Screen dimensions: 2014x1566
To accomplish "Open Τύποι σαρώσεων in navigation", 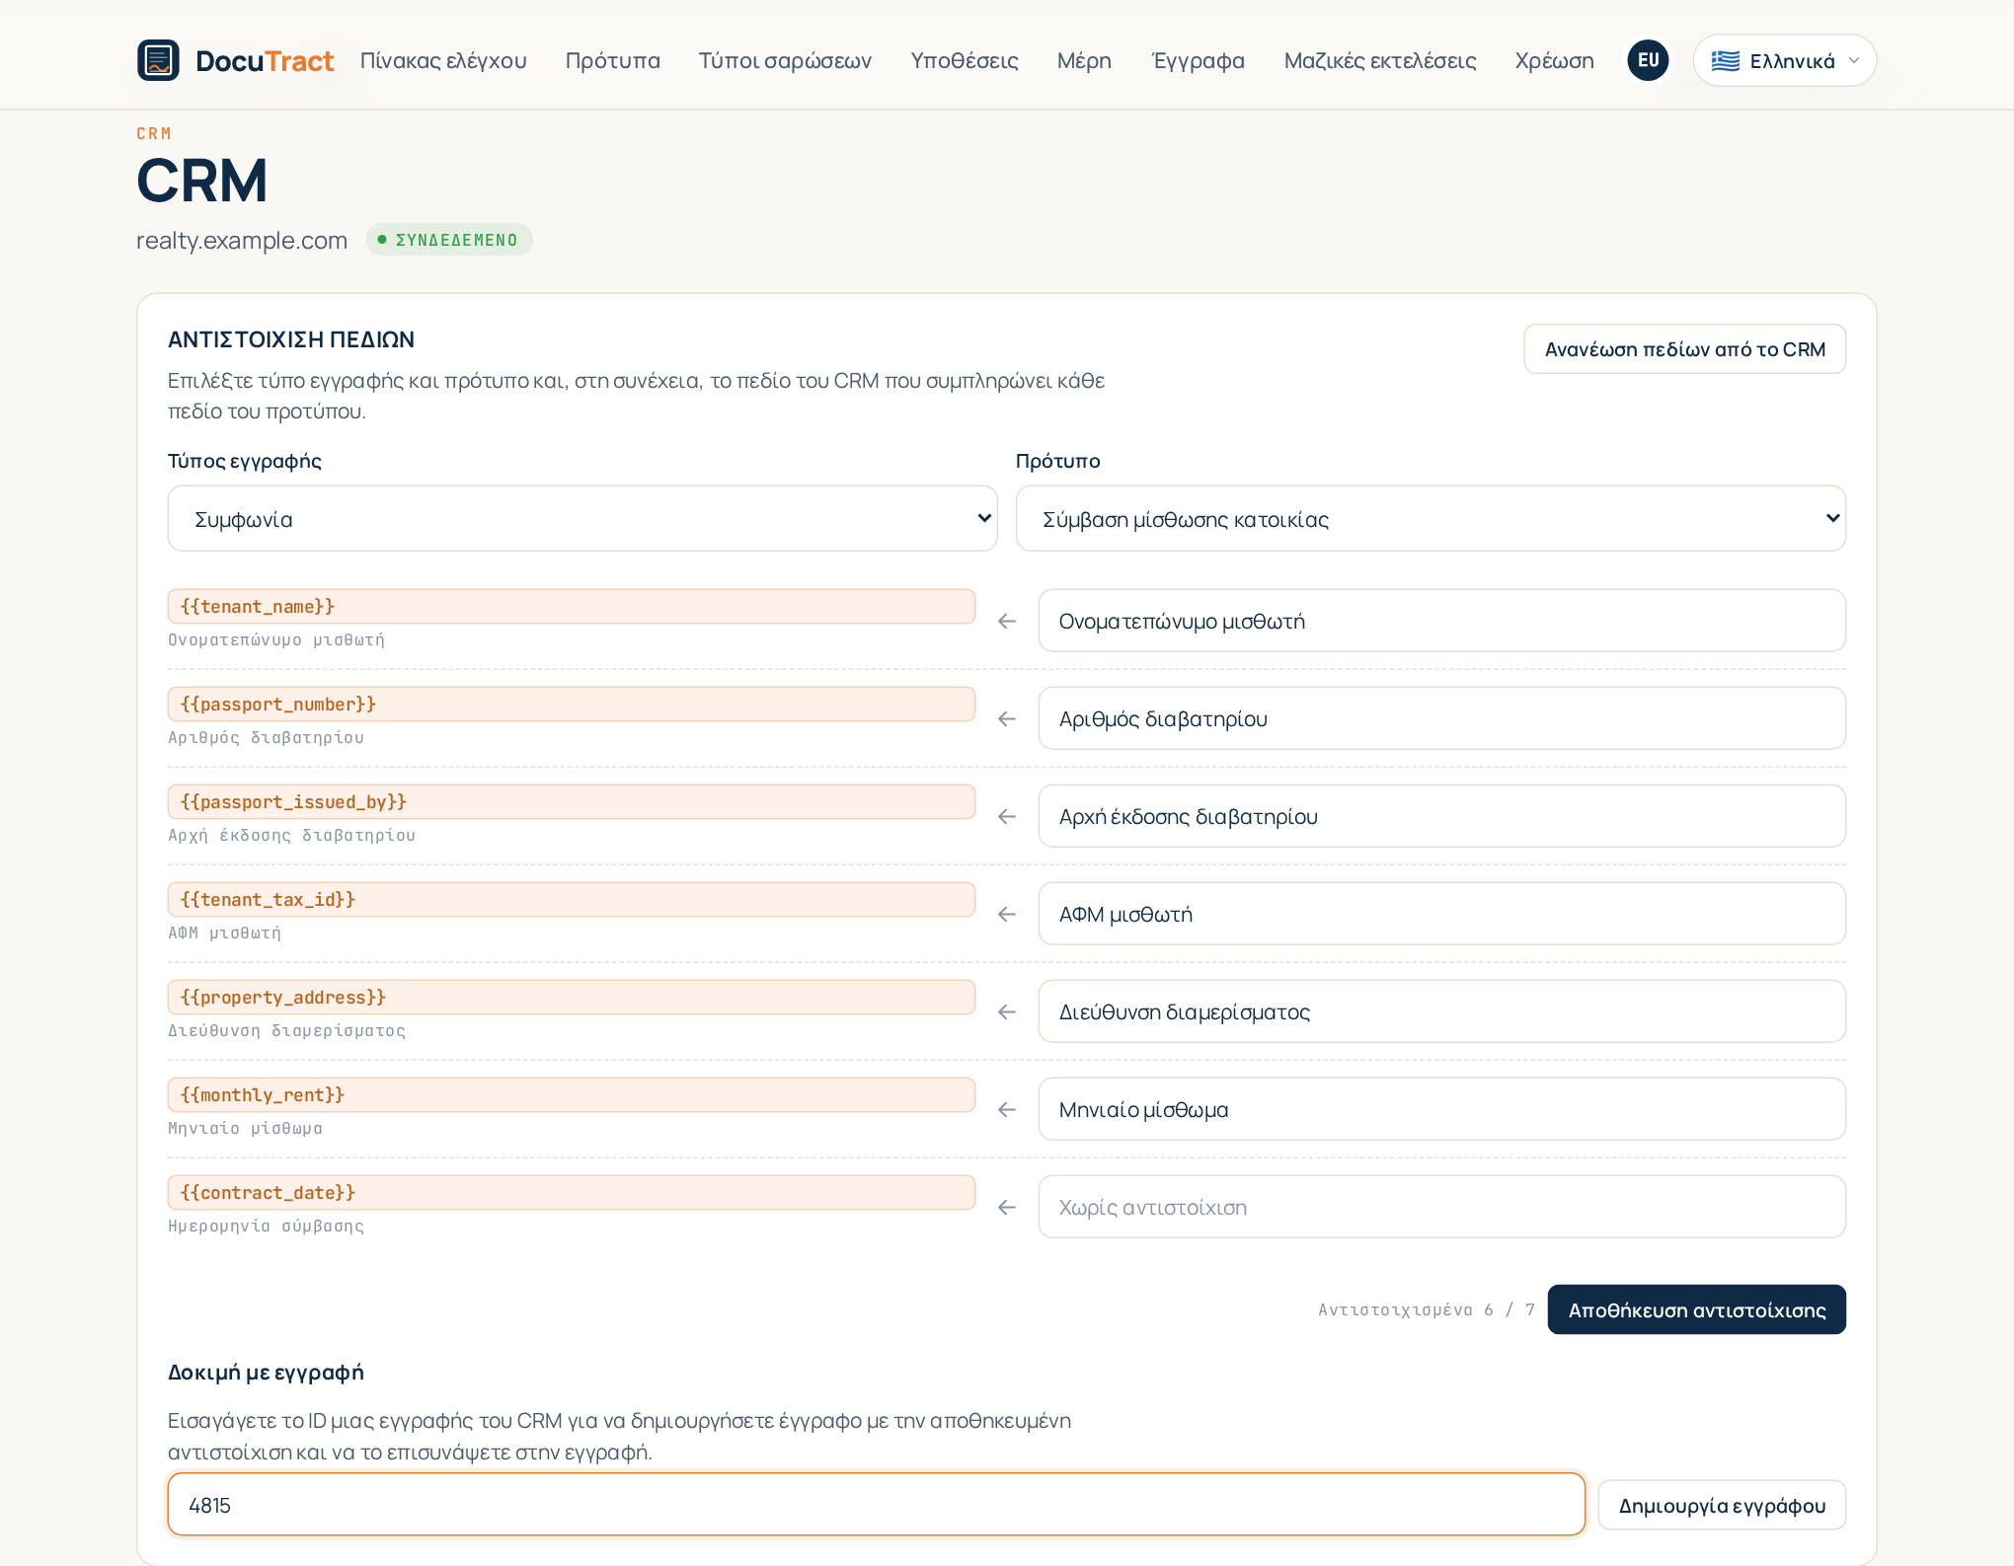I will pos(785,61).
